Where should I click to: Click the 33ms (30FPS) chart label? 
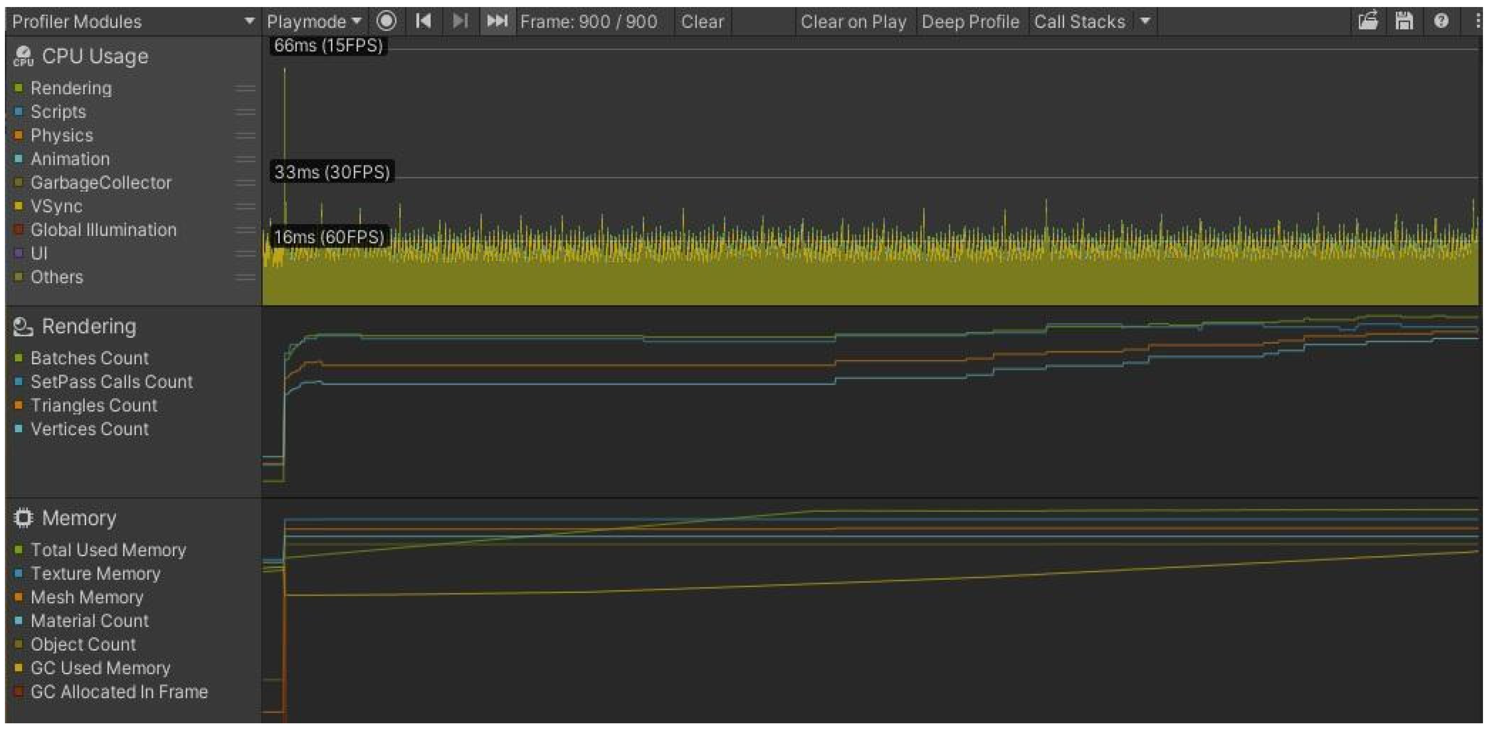(x=332, y=172)
